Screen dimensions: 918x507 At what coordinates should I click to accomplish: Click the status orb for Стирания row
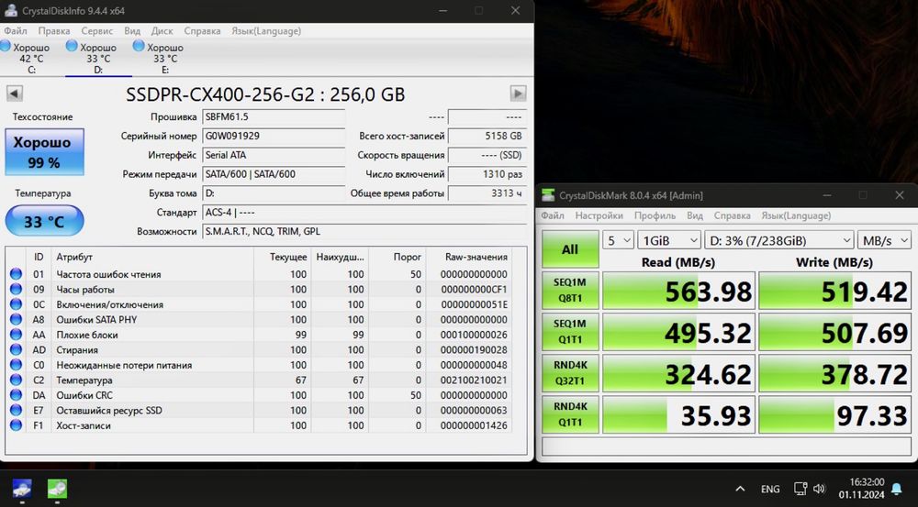pyautogui.click(x=16, y=349)
